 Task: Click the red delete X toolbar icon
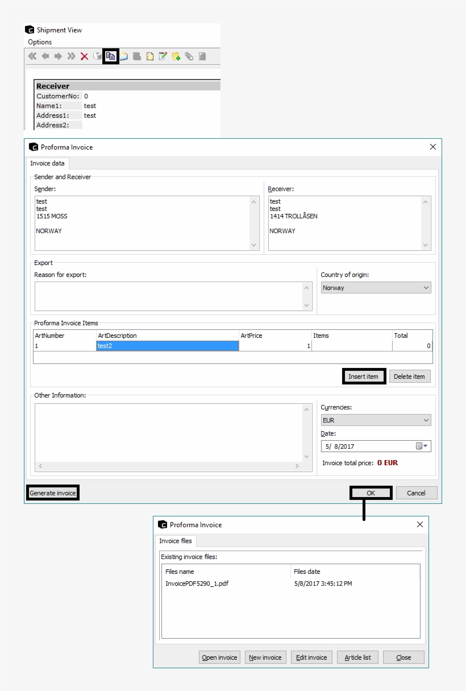[x=84, y=56]
